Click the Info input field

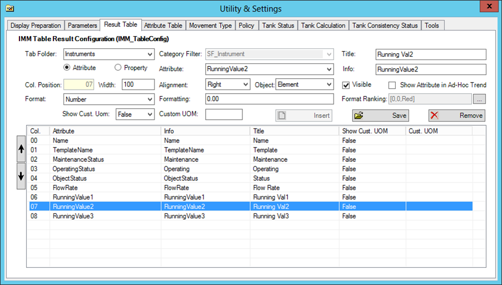click(431, 69)
